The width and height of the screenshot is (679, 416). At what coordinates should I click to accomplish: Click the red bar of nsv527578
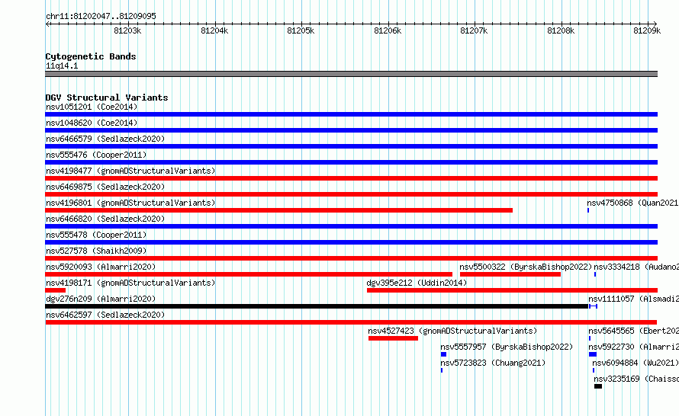[x=351, y=258]
